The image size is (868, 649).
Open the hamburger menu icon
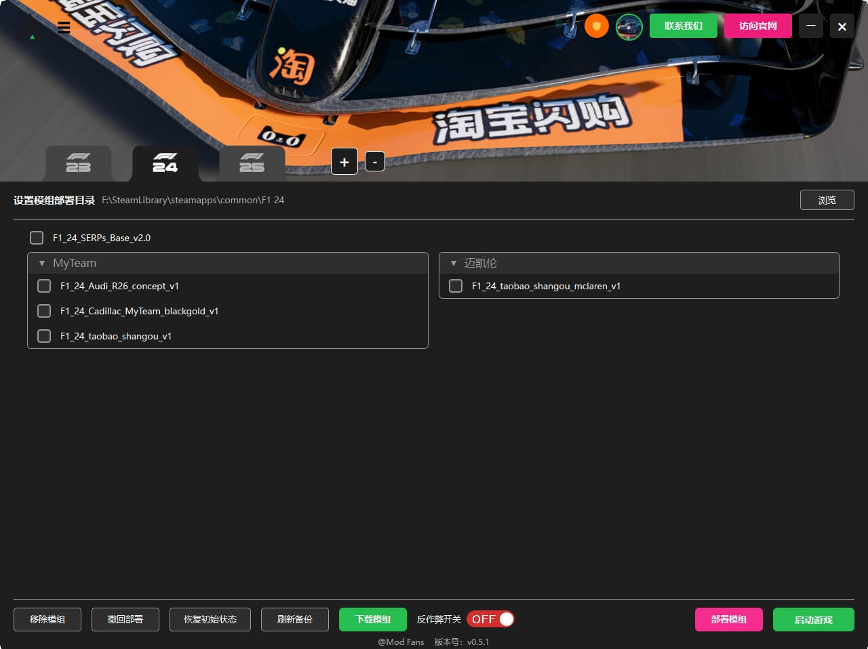(x=64, y=28)
